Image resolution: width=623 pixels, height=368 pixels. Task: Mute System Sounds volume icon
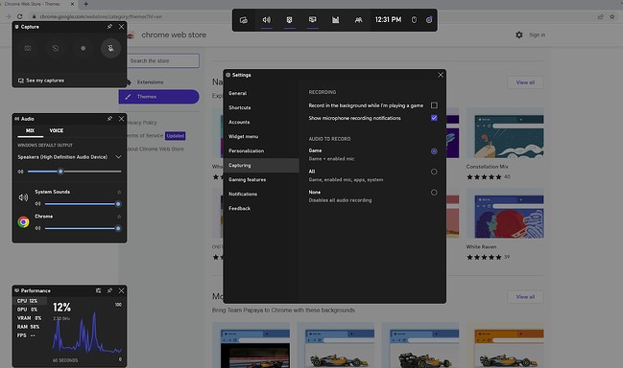[x=37, y=204]
